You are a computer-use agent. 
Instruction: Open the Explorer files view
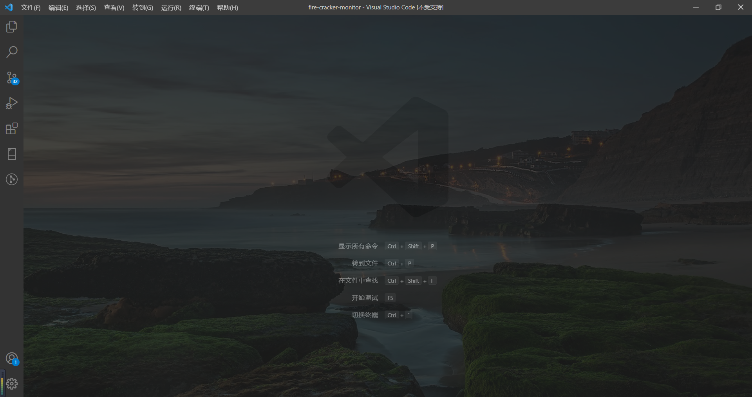12,27
